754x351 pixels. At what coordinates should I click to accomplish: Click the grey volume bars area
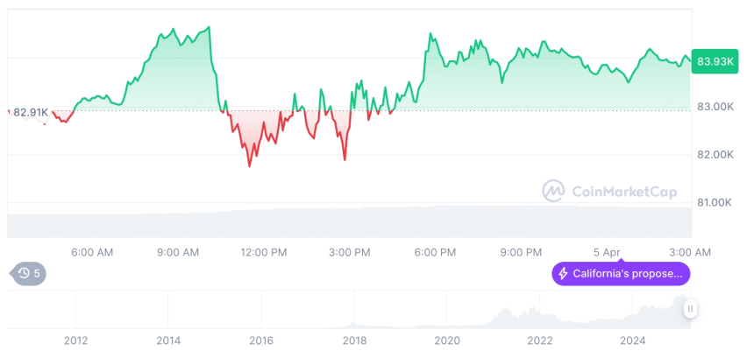pyautogui.click(x=351, y=222)
